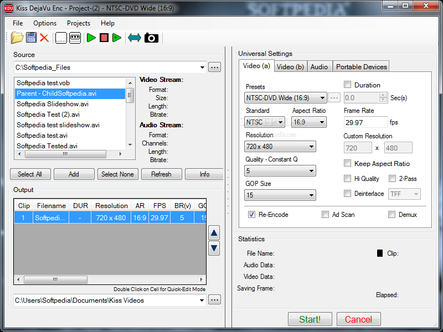Switch to the Audio tab
Screen dimensions: 443x332
pyautogui.click(x=320, y=66)
